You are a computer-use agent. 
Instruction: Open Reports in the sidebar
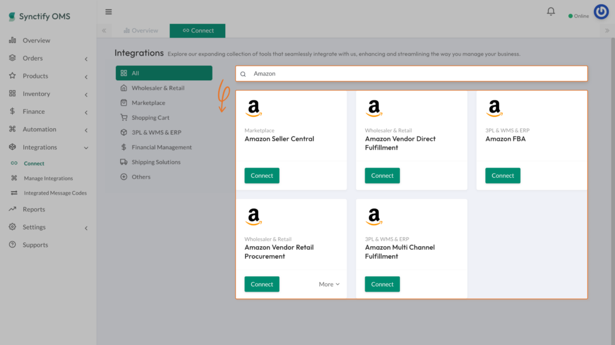pyautogui.click(x=34, y=209)
